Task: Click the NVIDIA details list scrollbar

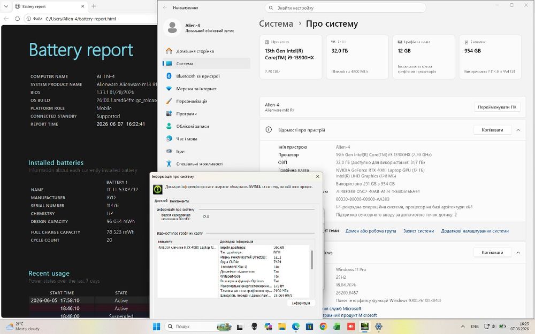Action: (x=312, y=260)
